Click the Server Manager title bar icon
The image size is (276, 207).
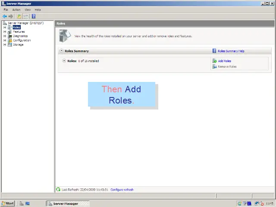[x=3, y=3]
